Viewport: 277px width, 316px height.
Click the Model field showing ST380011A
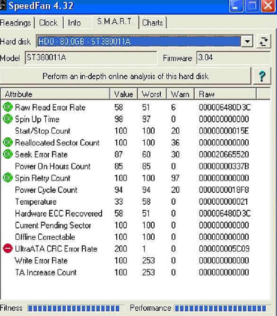point(91,58)
